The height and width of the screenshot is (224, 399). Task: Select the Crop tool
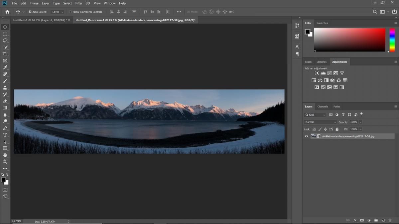tap(5, 54)
